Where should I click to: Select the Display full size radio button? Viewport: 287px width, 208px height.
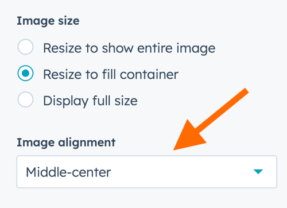click(x=25, y=99)
